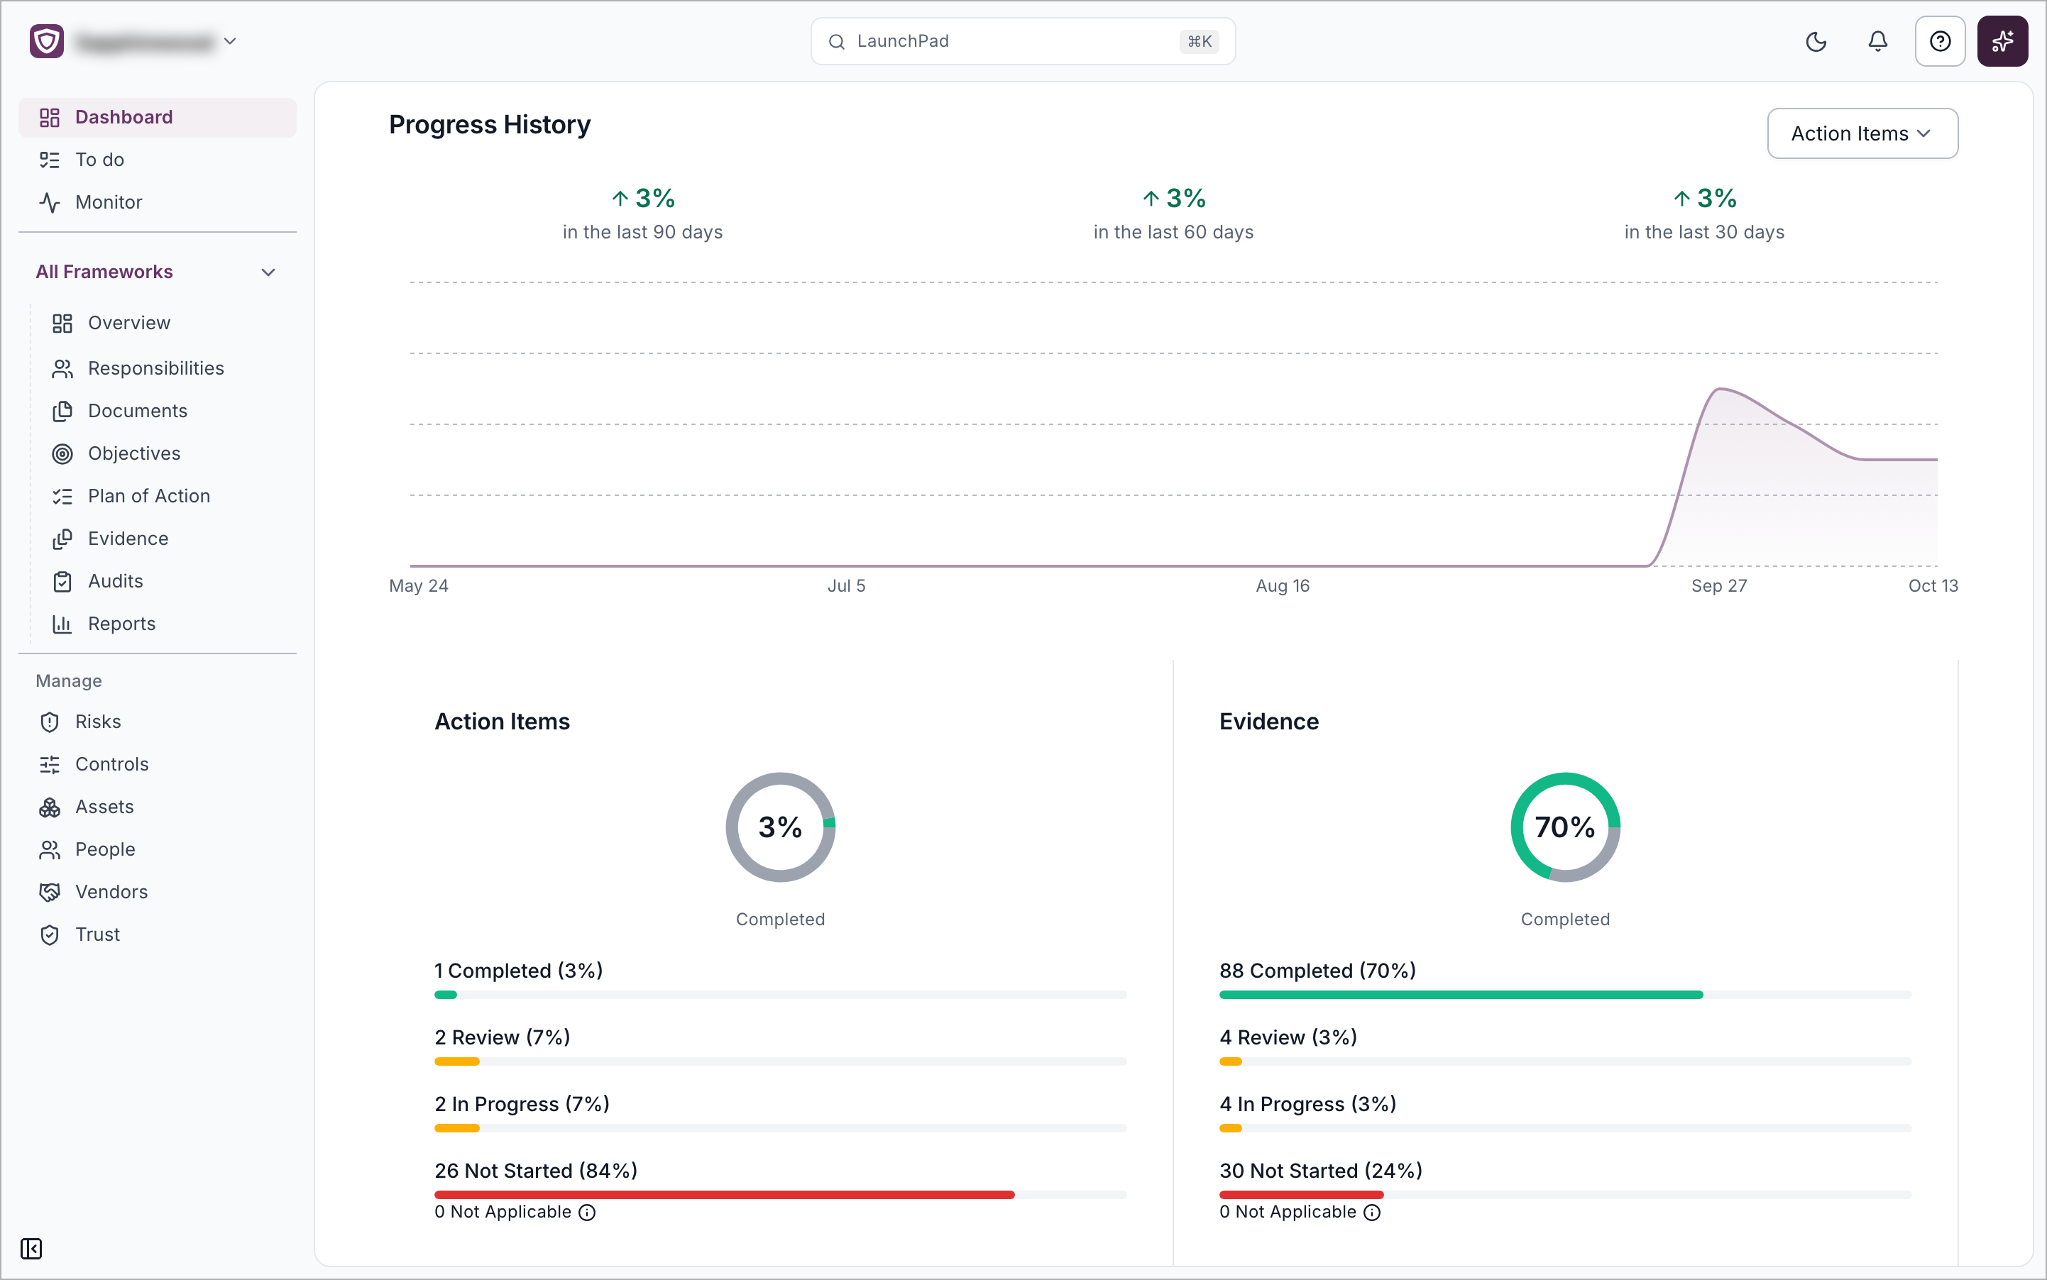Click the Evidence card heading

point(1268,722)
